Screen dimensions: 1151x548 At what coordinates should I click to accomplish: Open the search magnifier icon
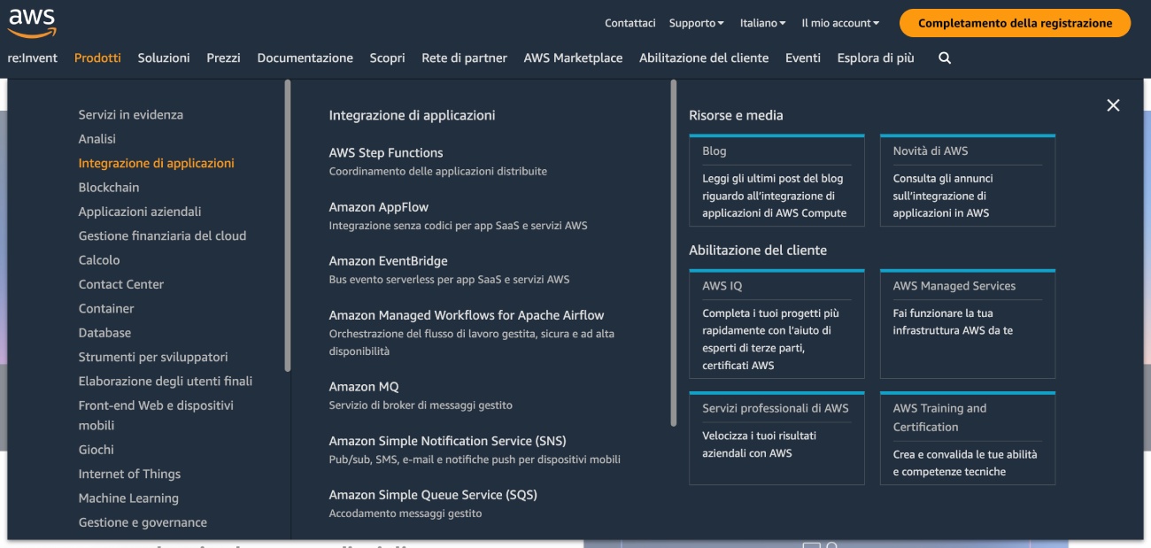point(945,58)
